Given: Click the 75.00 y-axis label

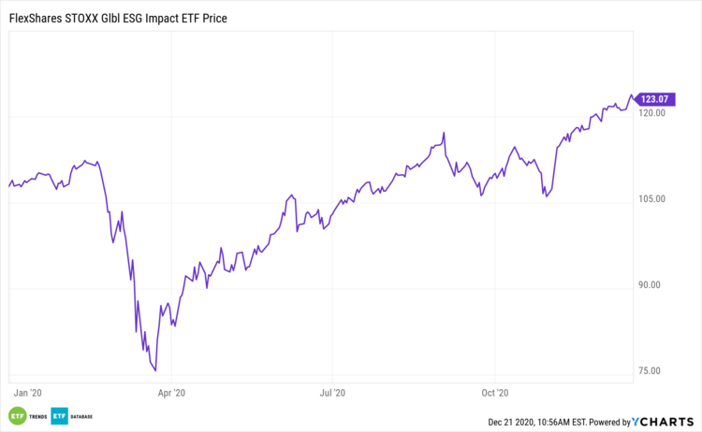Looking at the screenshot, I should (x=651, y=371).
